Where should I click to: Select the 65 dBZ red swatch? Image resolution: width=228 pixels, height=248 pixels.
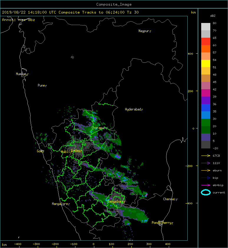coord(206,41)
